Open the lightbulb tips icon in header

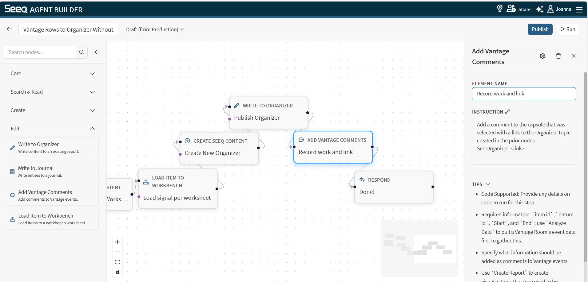(500, 9)
